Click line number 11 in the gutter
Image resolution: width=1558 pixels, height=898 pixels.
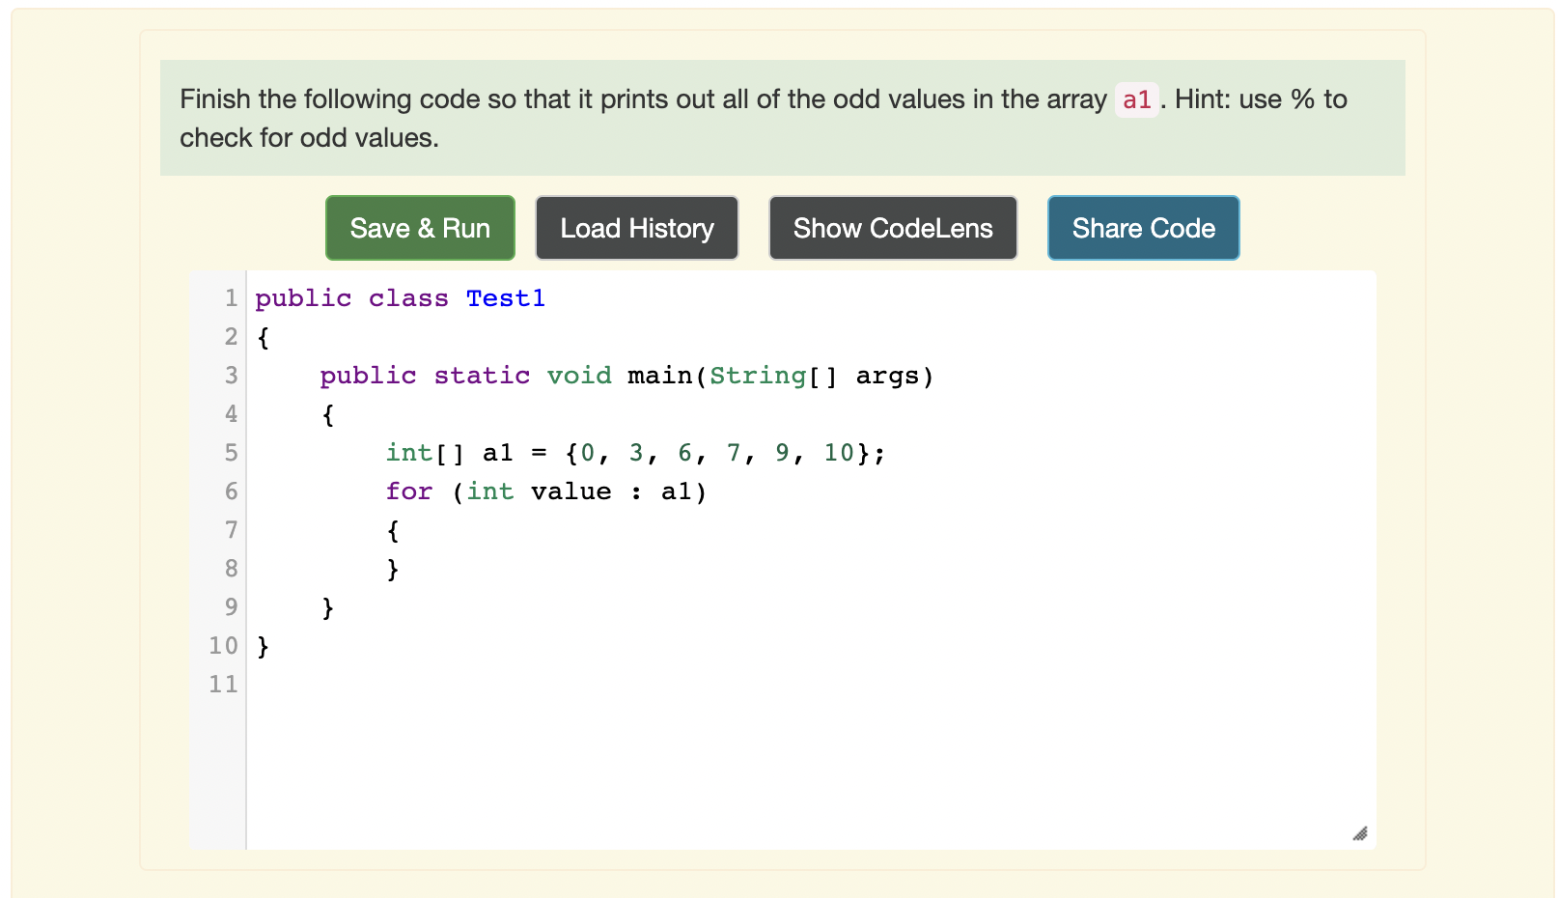(x=223, y=685)
